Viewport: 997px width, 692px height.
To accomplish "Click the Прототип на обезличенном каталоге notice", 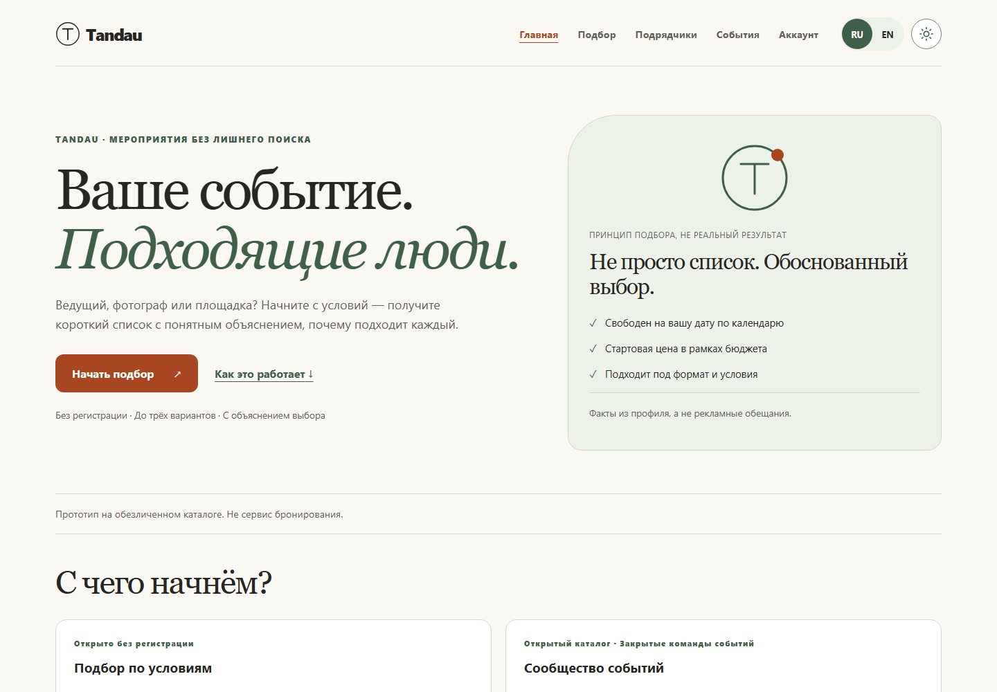I will click(199, 514).
